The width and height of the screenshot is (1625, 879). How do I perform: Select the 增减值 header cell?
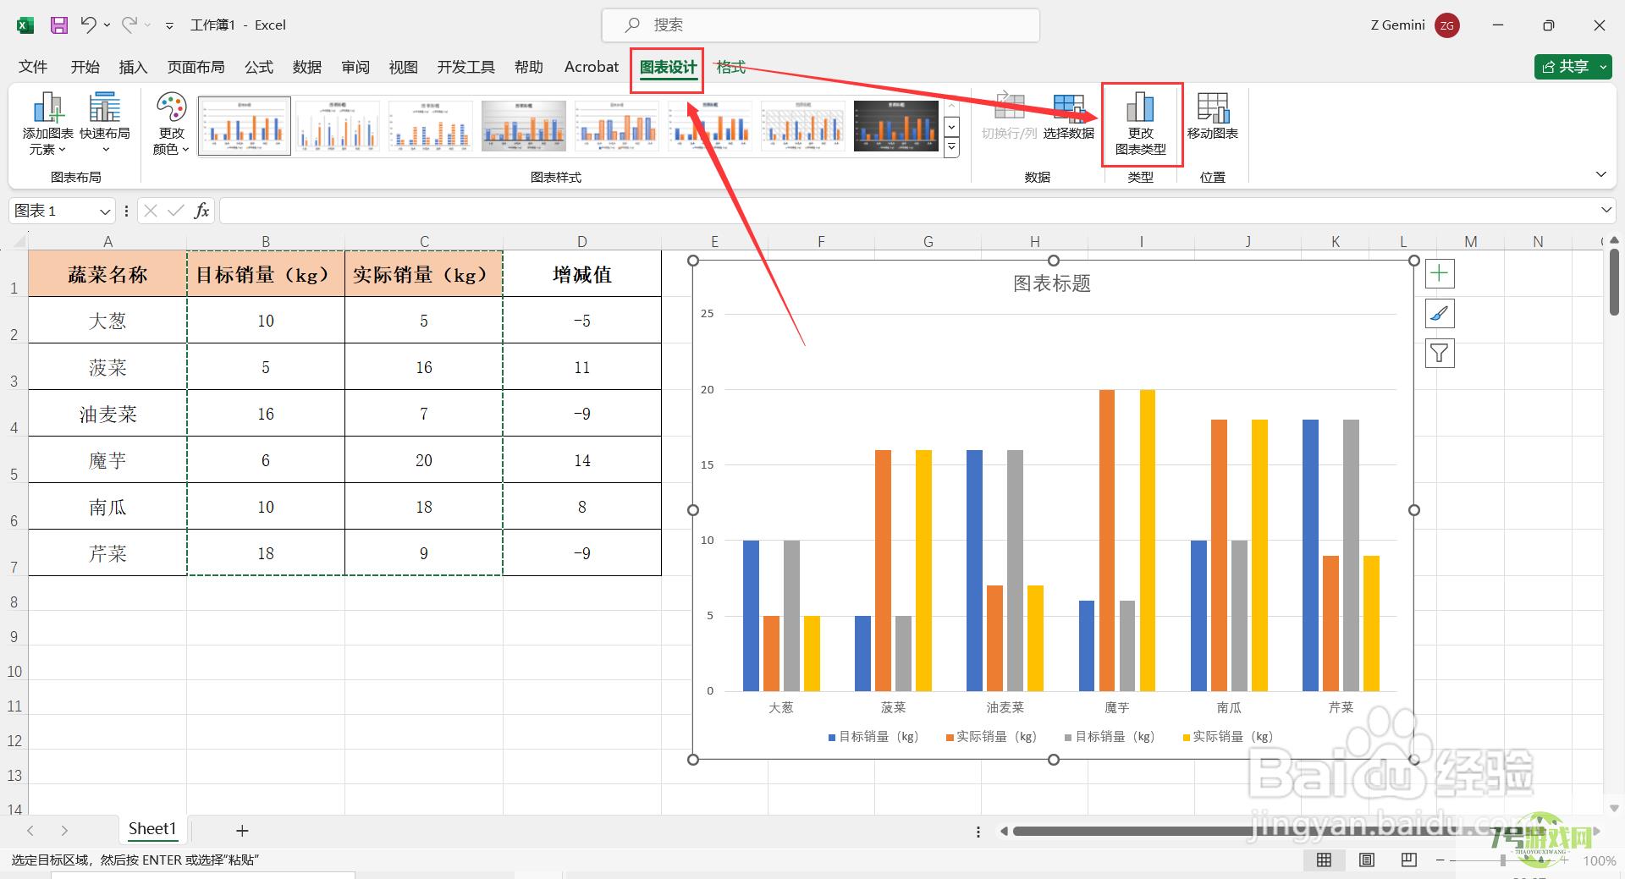(581, 273)
